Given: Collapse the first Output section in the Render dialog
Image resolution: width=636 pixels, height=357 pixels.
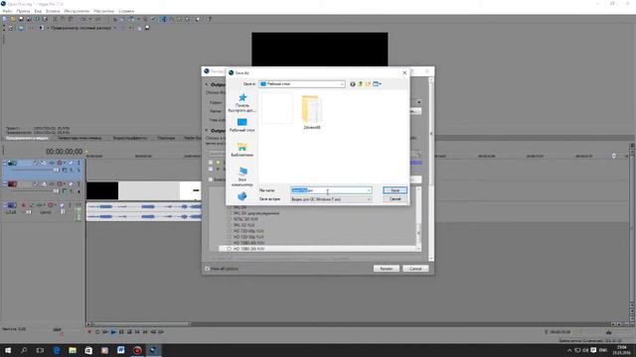Looking at the screenshot, I should tap(207, 84).
